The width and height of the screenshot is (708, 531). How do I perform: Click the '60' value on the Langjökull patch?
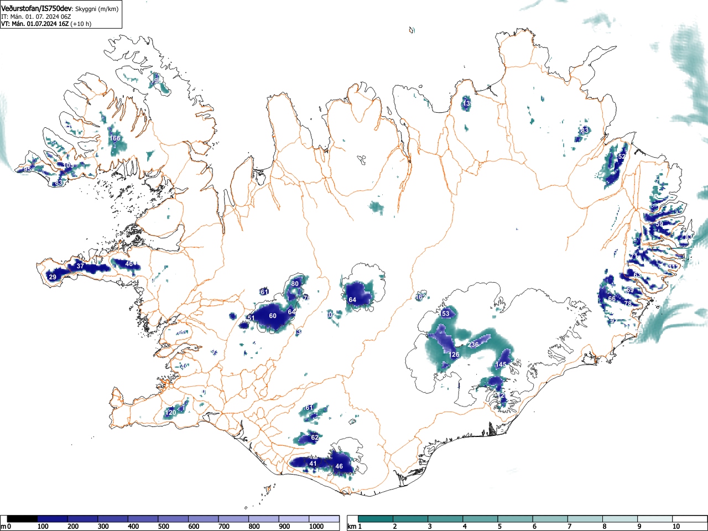click(273, 316)
